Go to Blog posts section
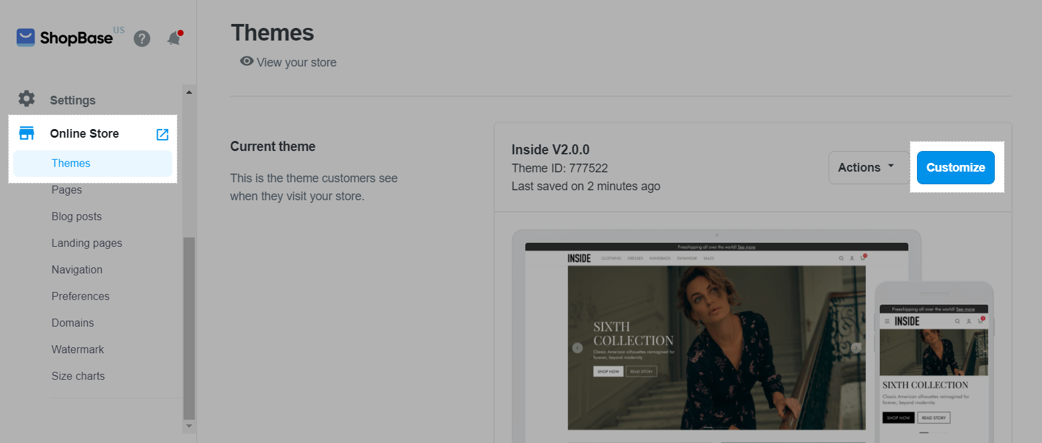 pyautogui.click(x=76, y=217)
